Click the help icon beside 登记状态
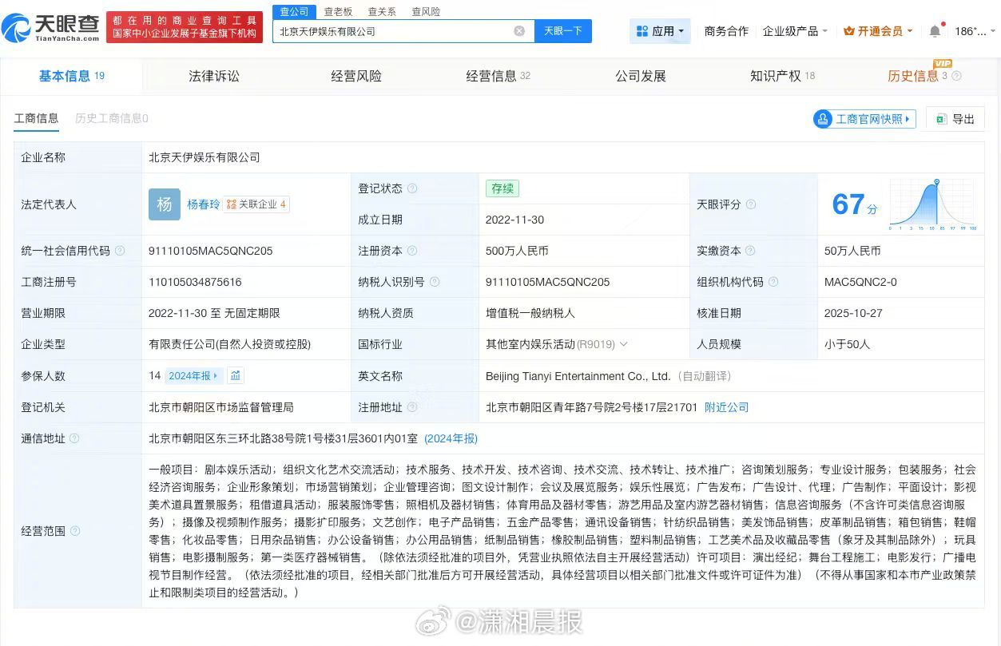1001x646 pixels. tap(412, 188)
